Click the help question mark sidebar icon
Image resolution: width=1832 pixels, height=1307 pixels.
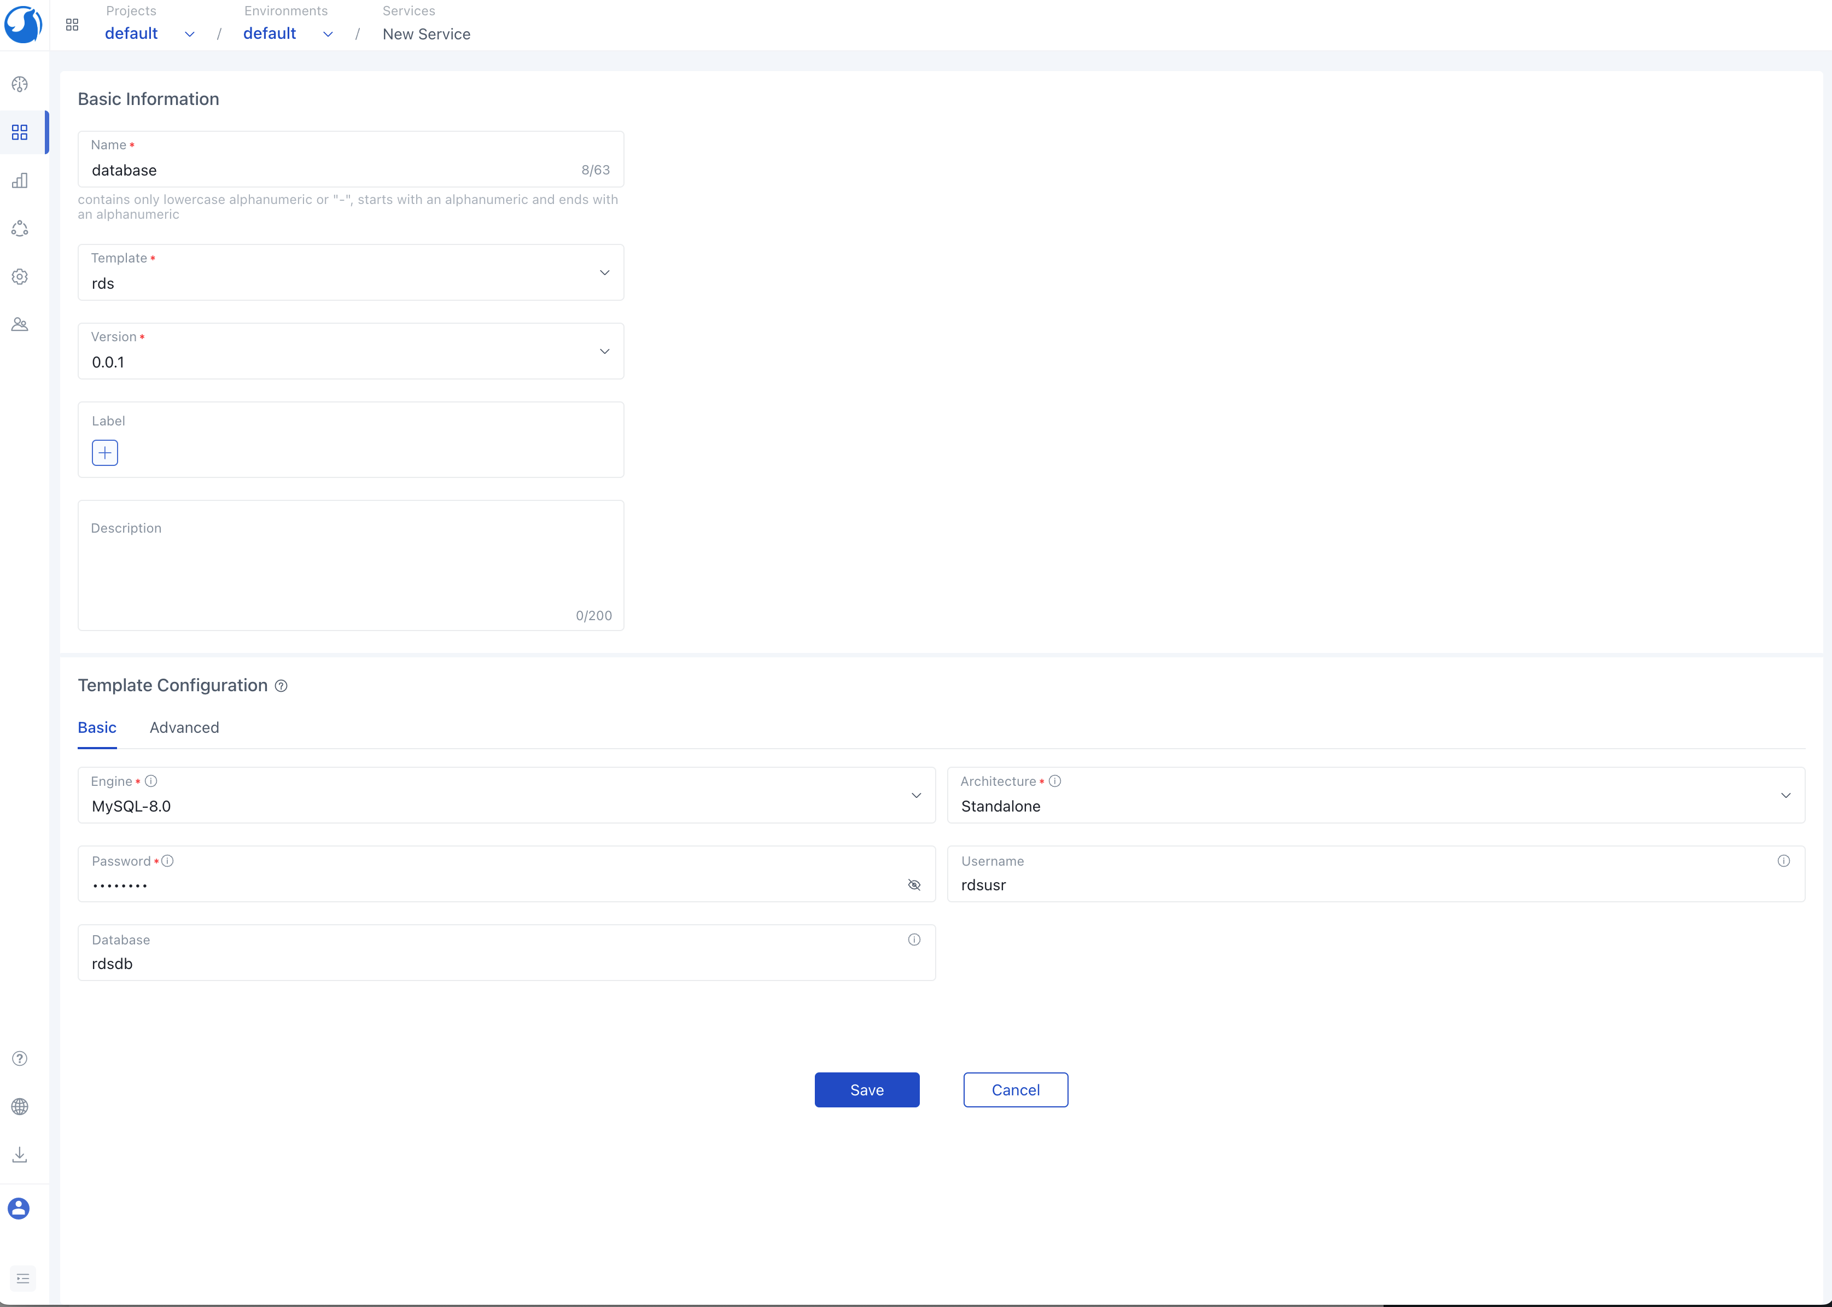pos(20,1058)
